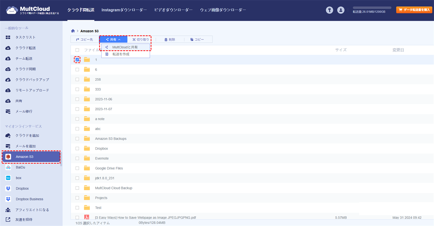Click the 1/25 選択したアイテム status text
This screenshot has width=434, height=226.
point(92,223)
